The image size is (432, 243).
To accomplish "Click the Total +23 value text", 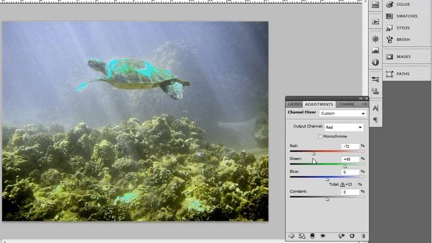I will pyautogui.click(x=348, y=184).
